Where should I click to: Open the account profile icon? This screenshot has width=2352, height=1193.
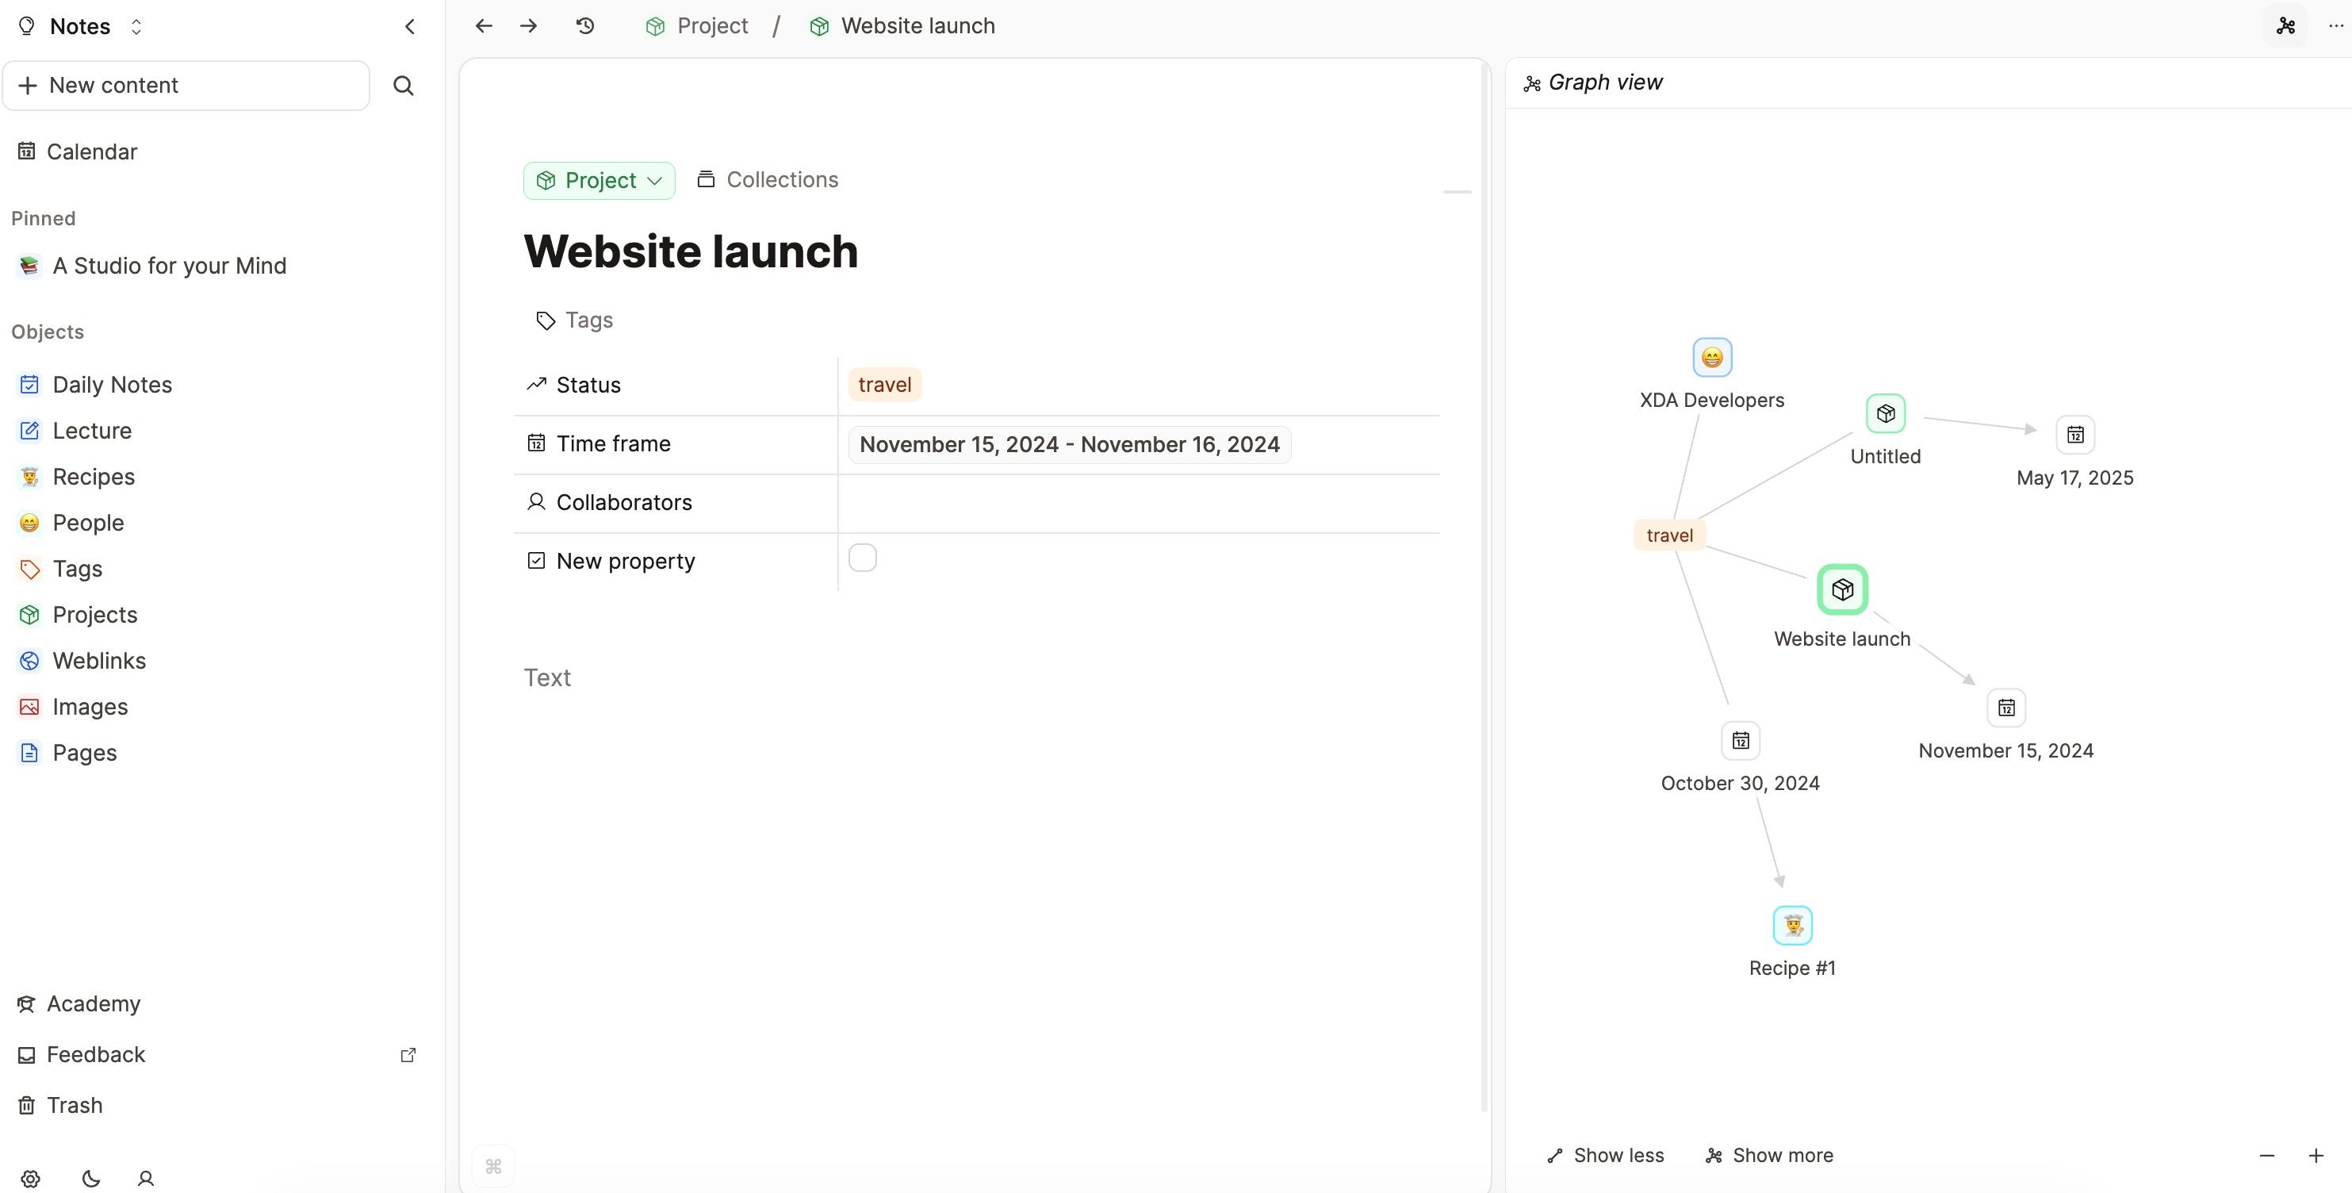coord(145,1179)
